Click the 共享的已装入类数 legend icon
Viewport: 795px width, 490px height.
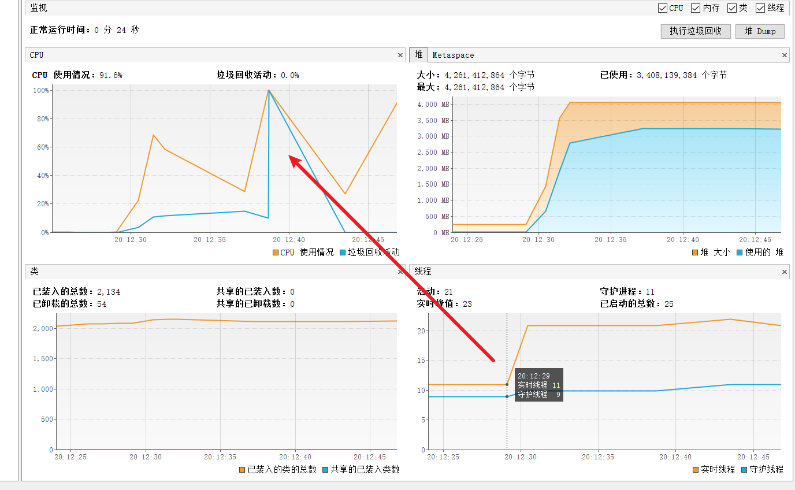click(326, 470)
